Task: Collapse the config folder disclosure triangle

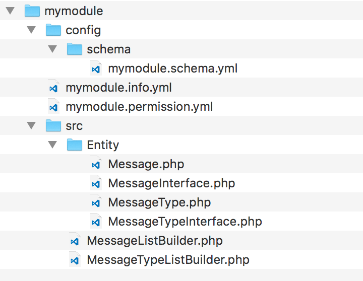Action: tap(31, 30)
